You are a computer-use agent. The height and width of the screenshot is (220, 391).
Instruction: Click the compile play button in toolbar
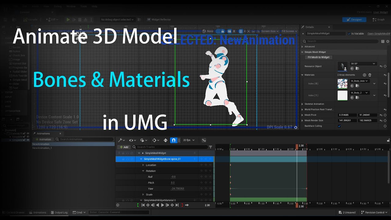pyautogui.click(x=68, y=20)
